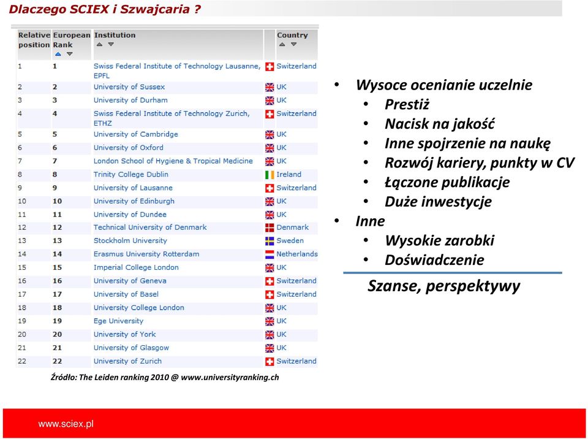Screen dimensions: 588x439
Task: Sort European Rank ascending with the blue arrow
Action: [58, 54]
